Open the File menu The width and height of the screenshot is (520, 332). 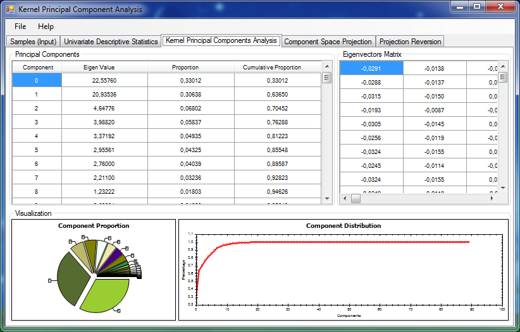pos(20,27)
